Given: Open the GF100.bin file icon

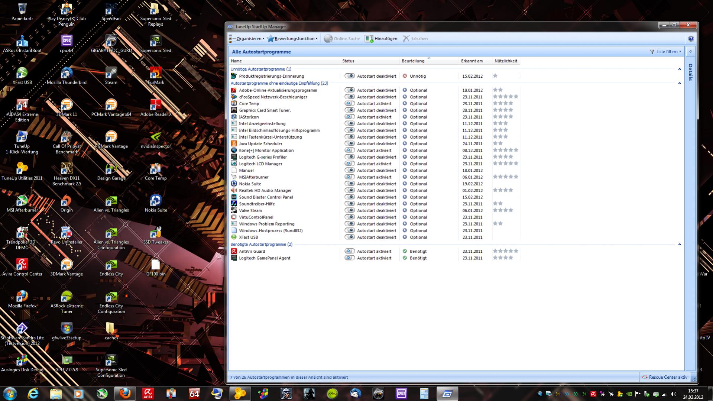Looking at the screenshot, I should 156,267.
